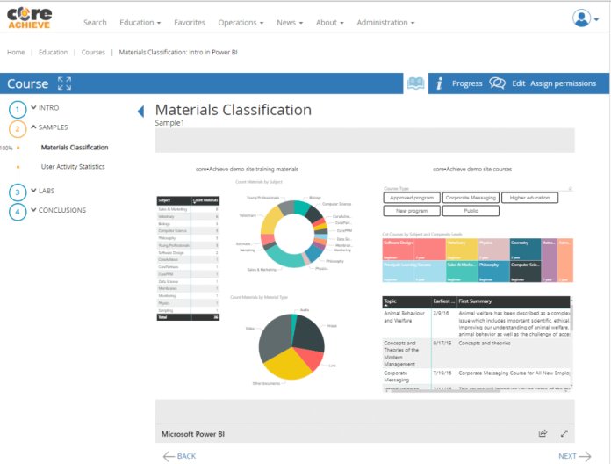Open the user profile avatar menu
This screenshot has width=611, height=464.
tap(585, 18)
